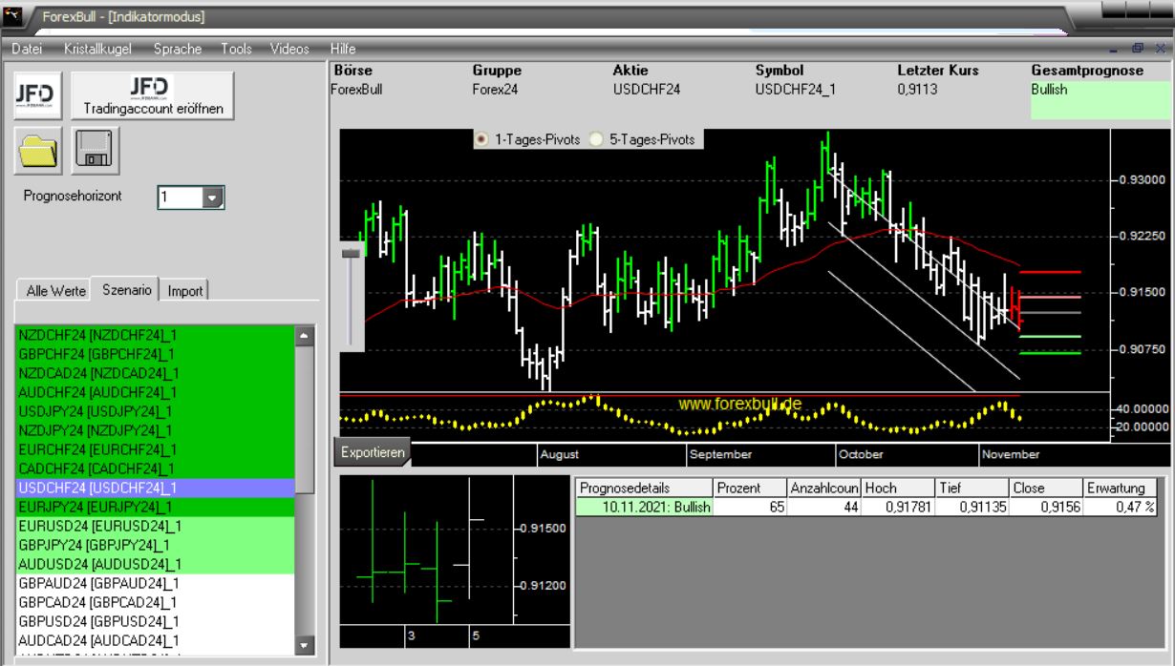Click the USDCHF24_1 symbol value

tap(796, 90)
